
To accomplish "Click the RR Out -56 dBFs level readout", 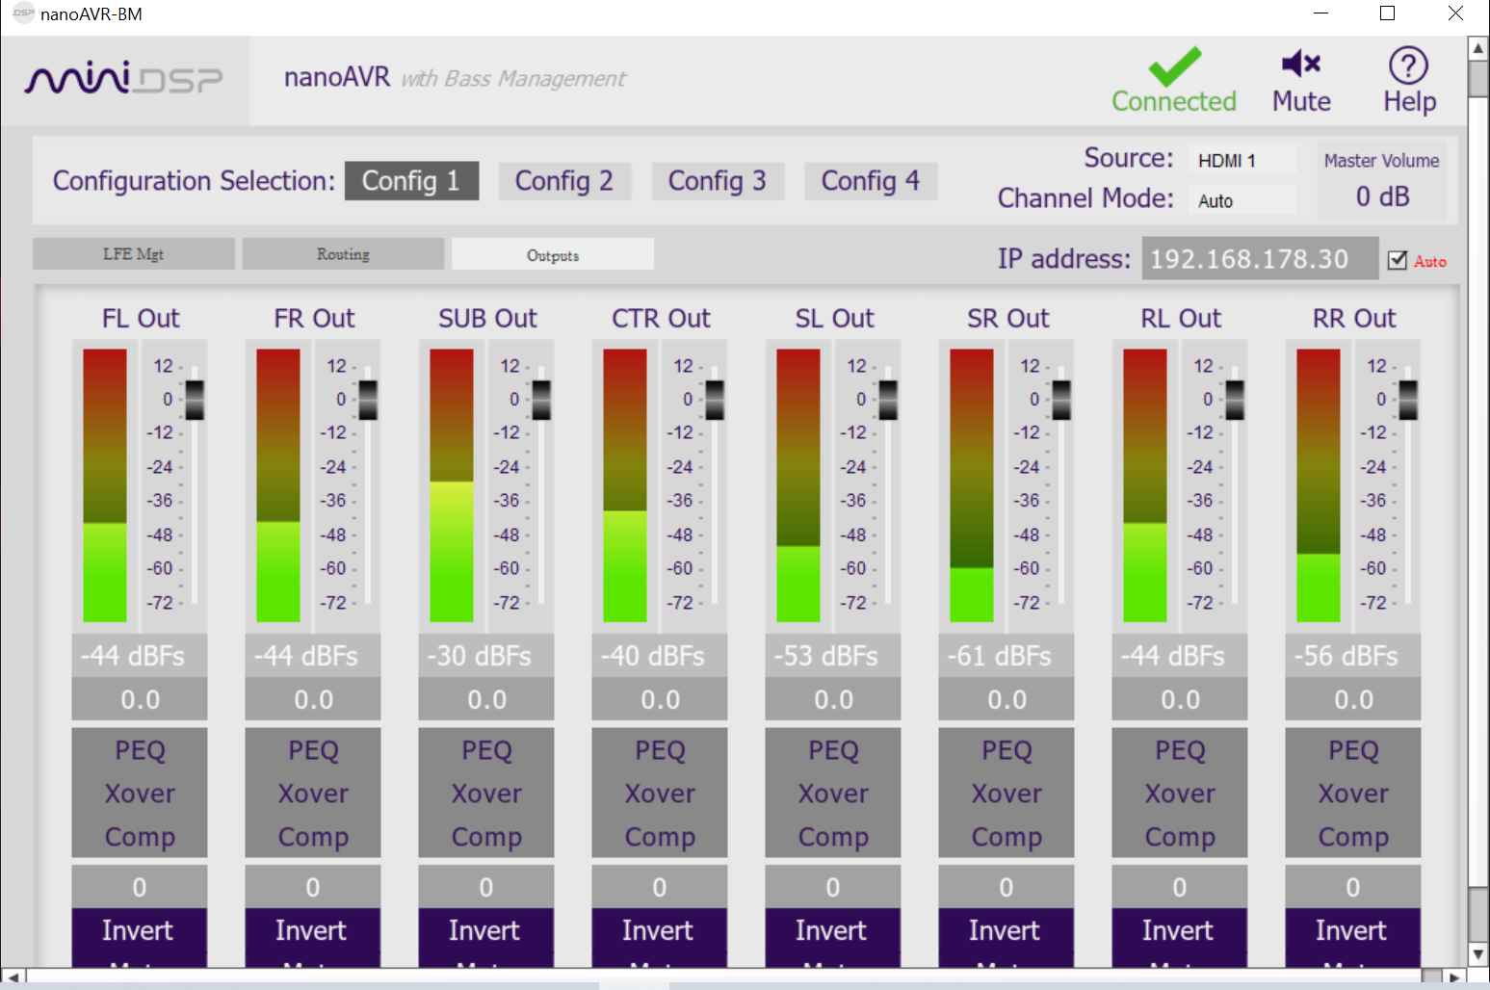I will (1353, 656).
